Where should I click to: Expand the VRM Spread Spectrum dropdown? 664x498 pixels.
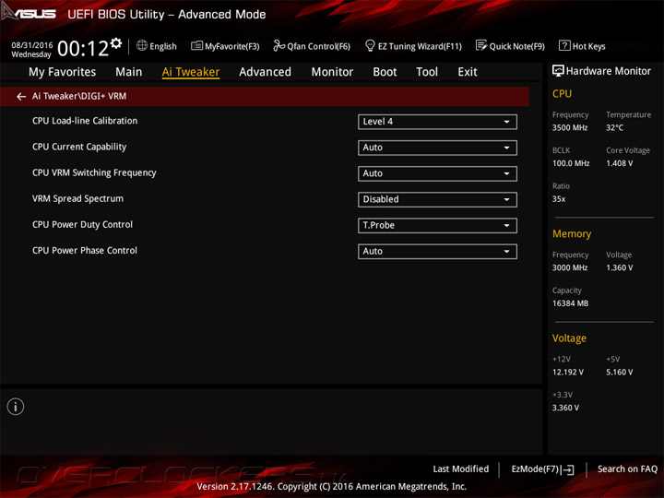437,199
